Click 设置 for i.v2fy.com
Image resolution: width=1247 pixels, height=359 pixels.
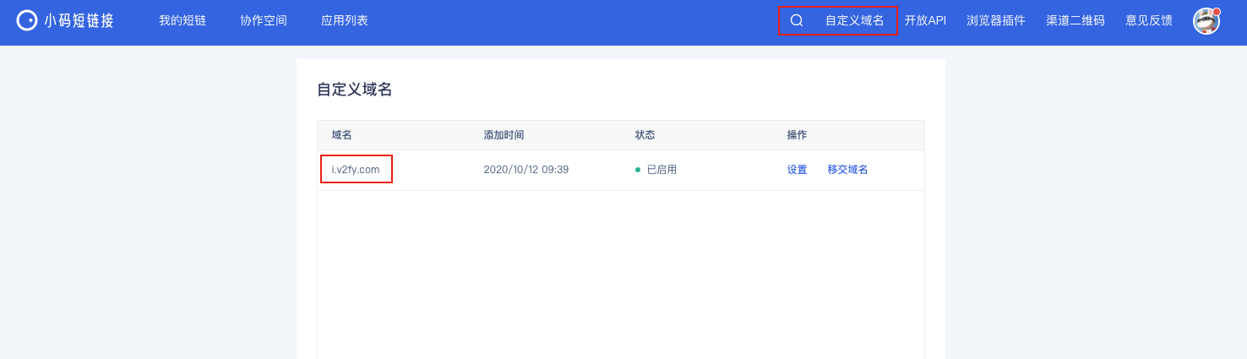pos(798,170)
